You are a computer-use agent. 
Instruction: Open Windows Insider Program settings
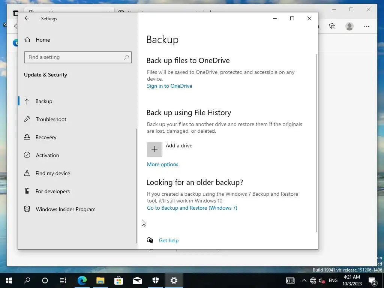point(78,209)
